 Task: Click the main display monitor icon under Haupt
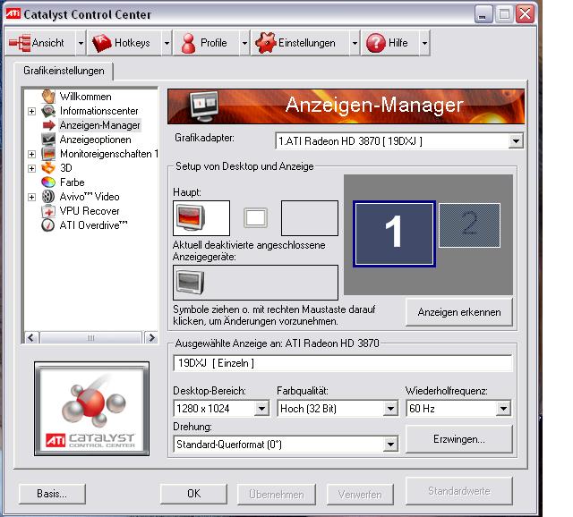coord(191,216)
